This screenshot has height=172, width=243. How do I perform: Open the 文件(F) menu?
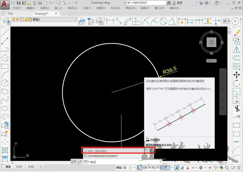[x=17, y=8]
